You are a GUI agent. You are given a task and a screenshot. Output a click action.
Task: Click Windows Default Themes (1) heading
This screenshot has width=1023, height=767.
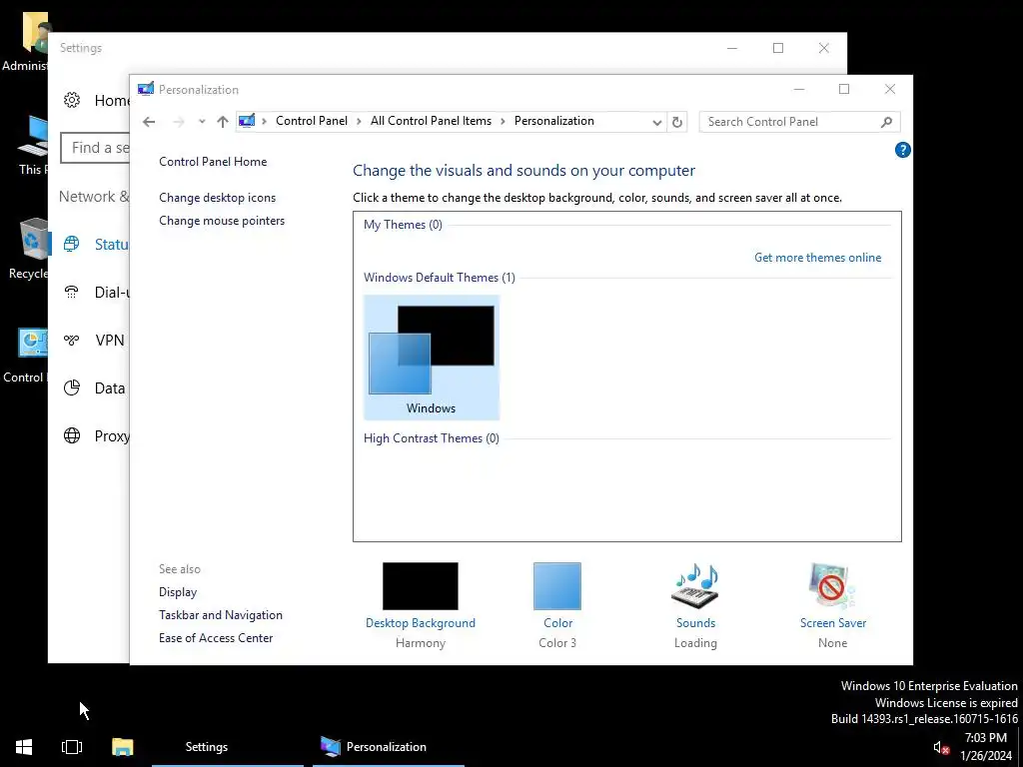(x=440, y=278)
